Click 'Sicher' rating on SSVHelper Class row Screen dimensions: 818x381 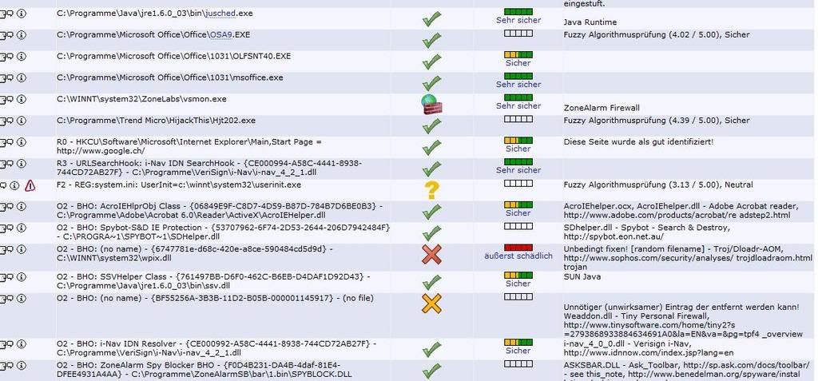518,284
